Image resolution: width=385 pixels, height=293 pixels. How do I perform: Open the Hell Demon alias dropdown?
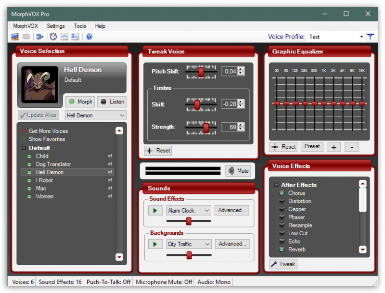pos(121,115)
